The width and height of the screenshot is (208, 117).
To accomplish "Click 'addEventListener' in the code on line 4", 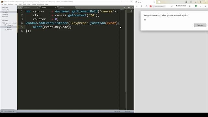I will click(53, 23).
